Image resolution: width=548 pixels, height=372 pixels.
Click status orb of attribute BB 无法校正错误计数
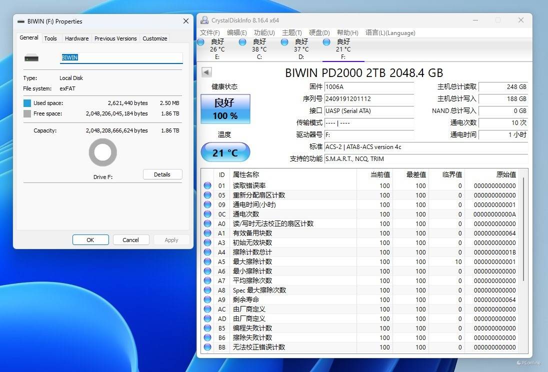(207, 347)
